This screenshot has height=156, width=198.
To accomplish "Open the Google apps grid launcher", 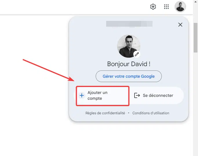I will 166,7.
